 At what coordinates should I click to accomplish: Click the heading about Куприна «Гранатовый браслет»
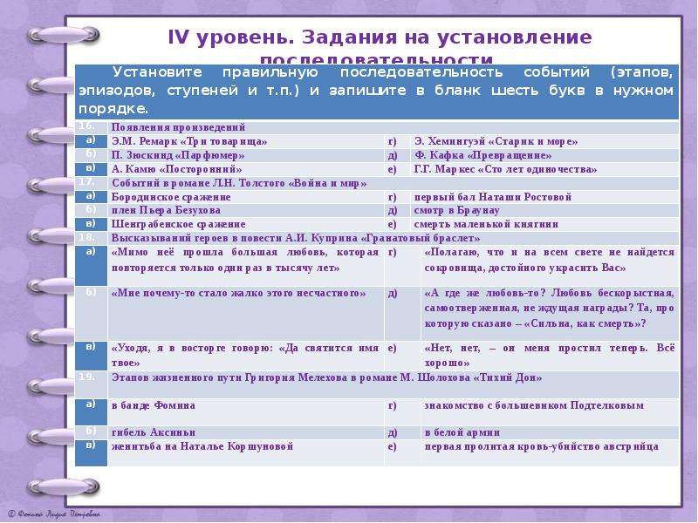pos(296,238)
